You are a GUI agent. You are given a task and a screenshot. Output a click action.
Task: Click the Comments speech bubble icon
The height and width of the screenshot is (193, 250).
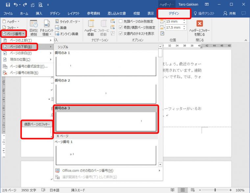point(243,13)
